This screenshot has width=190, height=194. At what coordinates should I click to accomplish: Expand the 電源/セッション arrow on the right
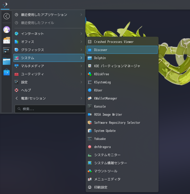[81, 98]
